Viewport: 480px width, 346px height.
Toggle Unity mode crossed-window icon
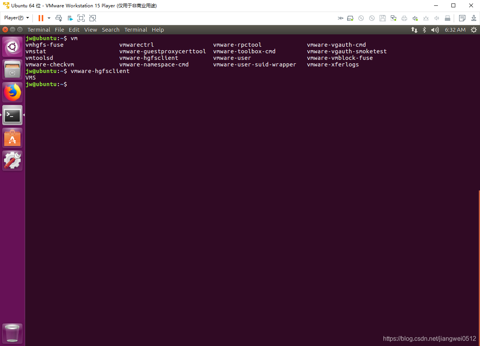click(x=92, y=18)
